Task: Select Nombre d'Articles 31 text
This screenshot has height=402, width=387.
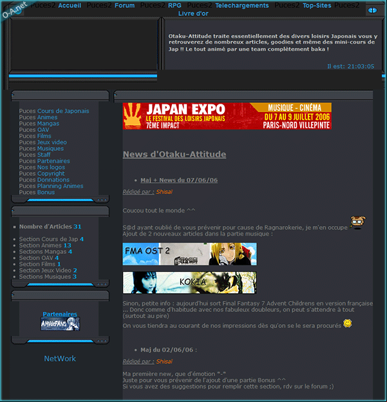Action: 50,227
